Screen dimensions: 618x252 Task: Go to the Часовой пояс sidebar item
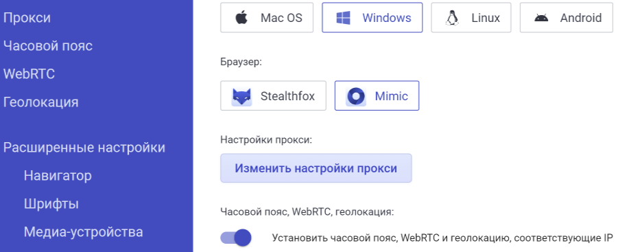(x=48, y=46)
